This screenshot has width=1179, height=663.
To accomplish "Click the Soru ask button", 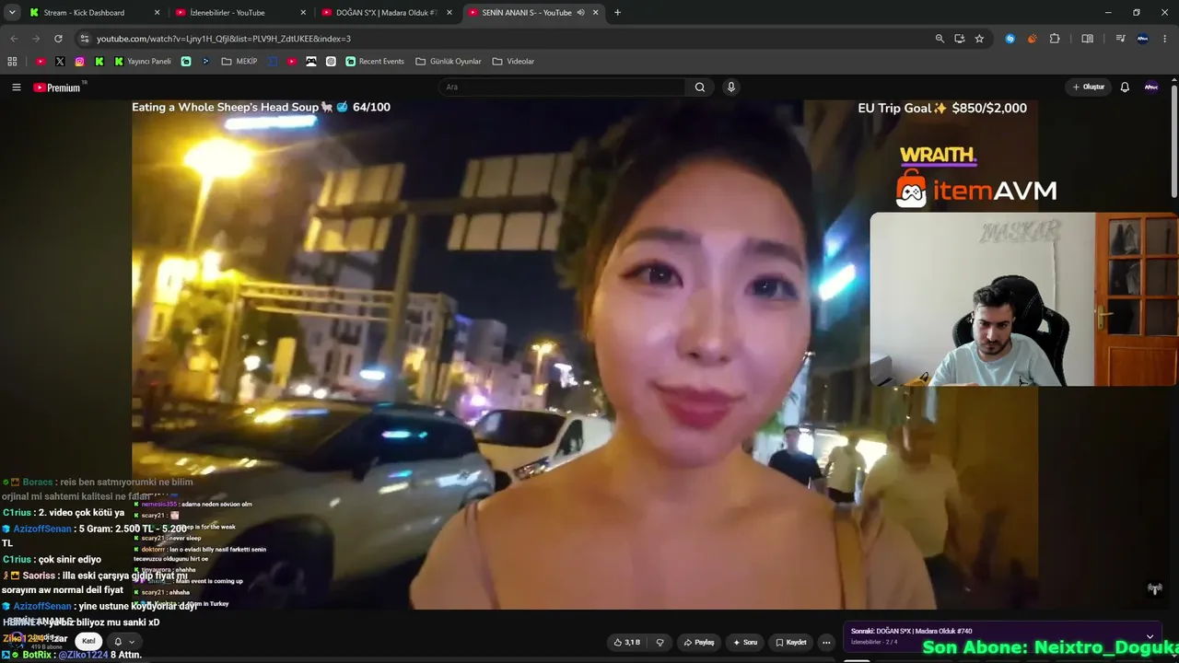I will [x=745, y=642].
